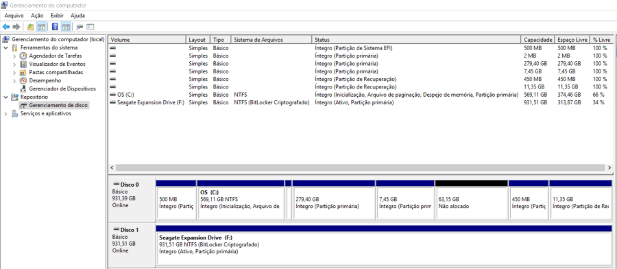Click the horizontal scrollbar under volume list
Viewport: 617px width, 269px height.
[x=360, y=167]
